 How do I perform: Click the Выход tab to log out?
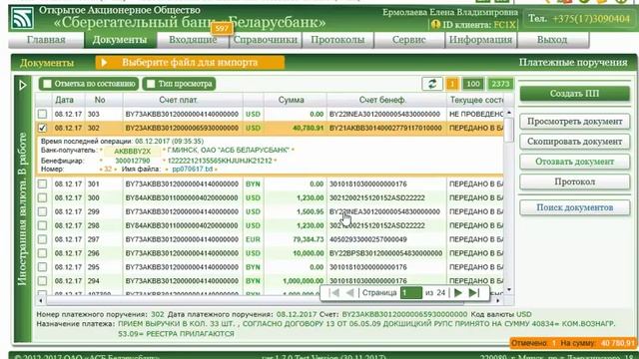[552, 40]
